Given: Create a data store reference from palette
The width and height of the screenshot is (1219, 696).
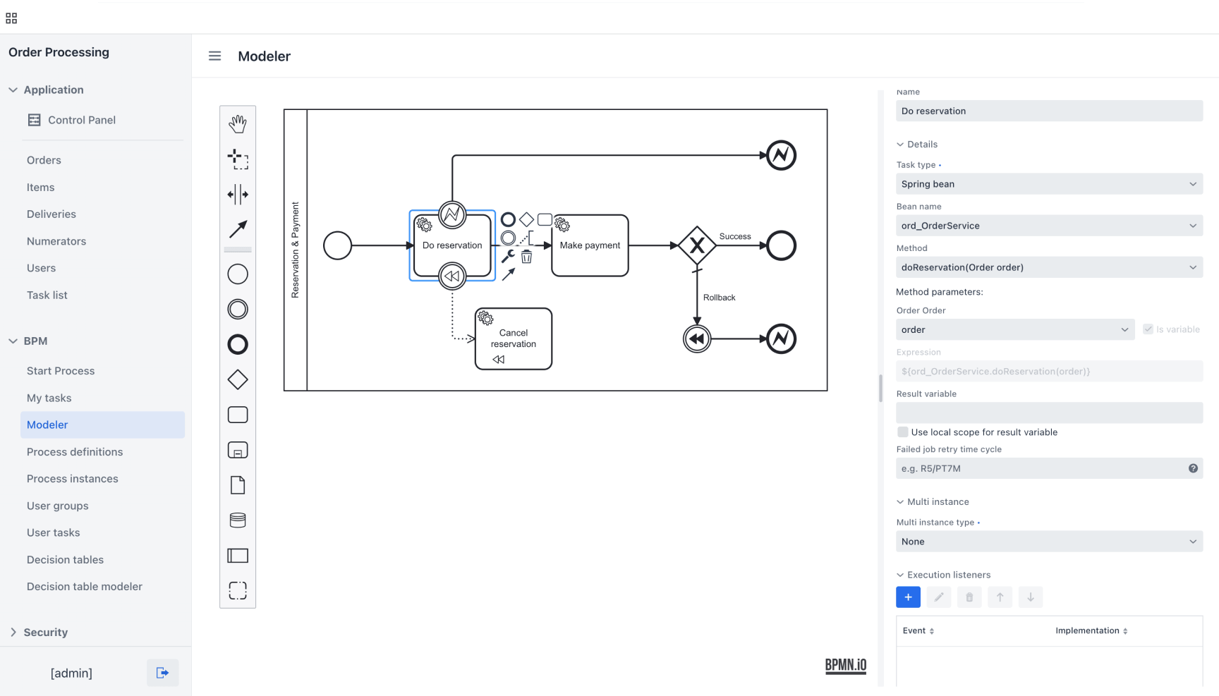Looking at the screenshot, I should pyautogui.click(x=238, y=520).
